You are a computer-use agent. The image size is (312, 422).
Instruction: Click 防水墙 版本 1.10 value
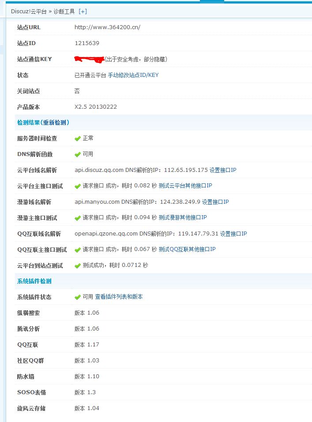[87, 376]
